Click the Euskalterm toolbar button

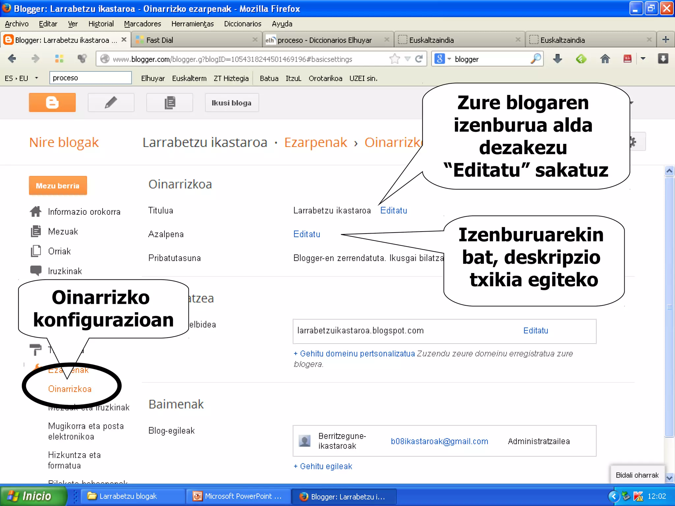189,78
